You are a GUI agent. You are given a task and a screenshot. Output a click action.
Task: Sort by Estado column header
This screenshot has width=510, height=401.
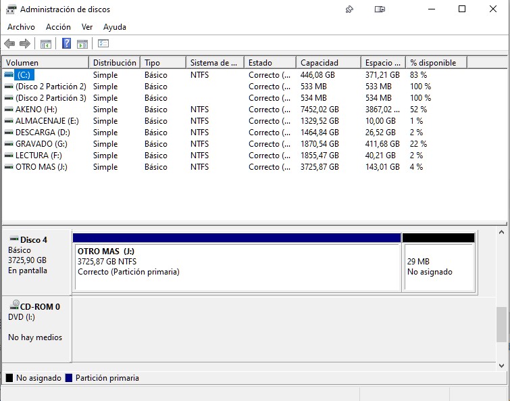(270, 62)
